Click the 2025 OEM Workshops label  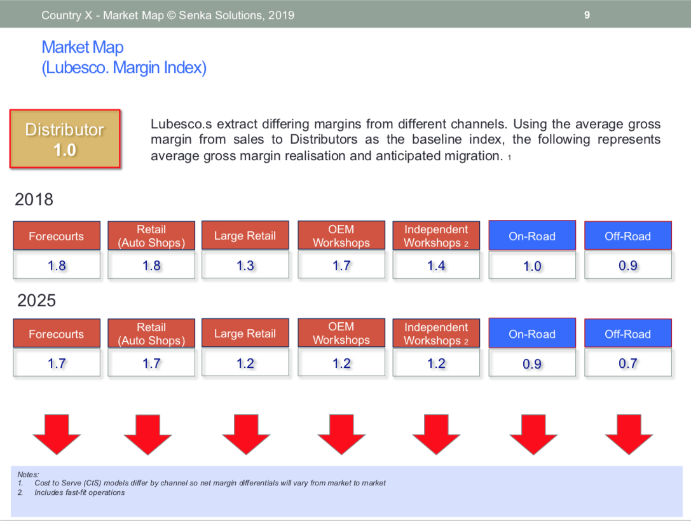[341, 333]
